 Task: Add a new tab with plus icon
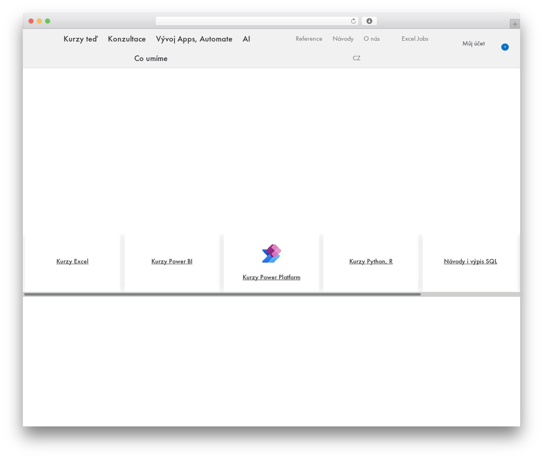pyautogui.click(x=515, y=24)
